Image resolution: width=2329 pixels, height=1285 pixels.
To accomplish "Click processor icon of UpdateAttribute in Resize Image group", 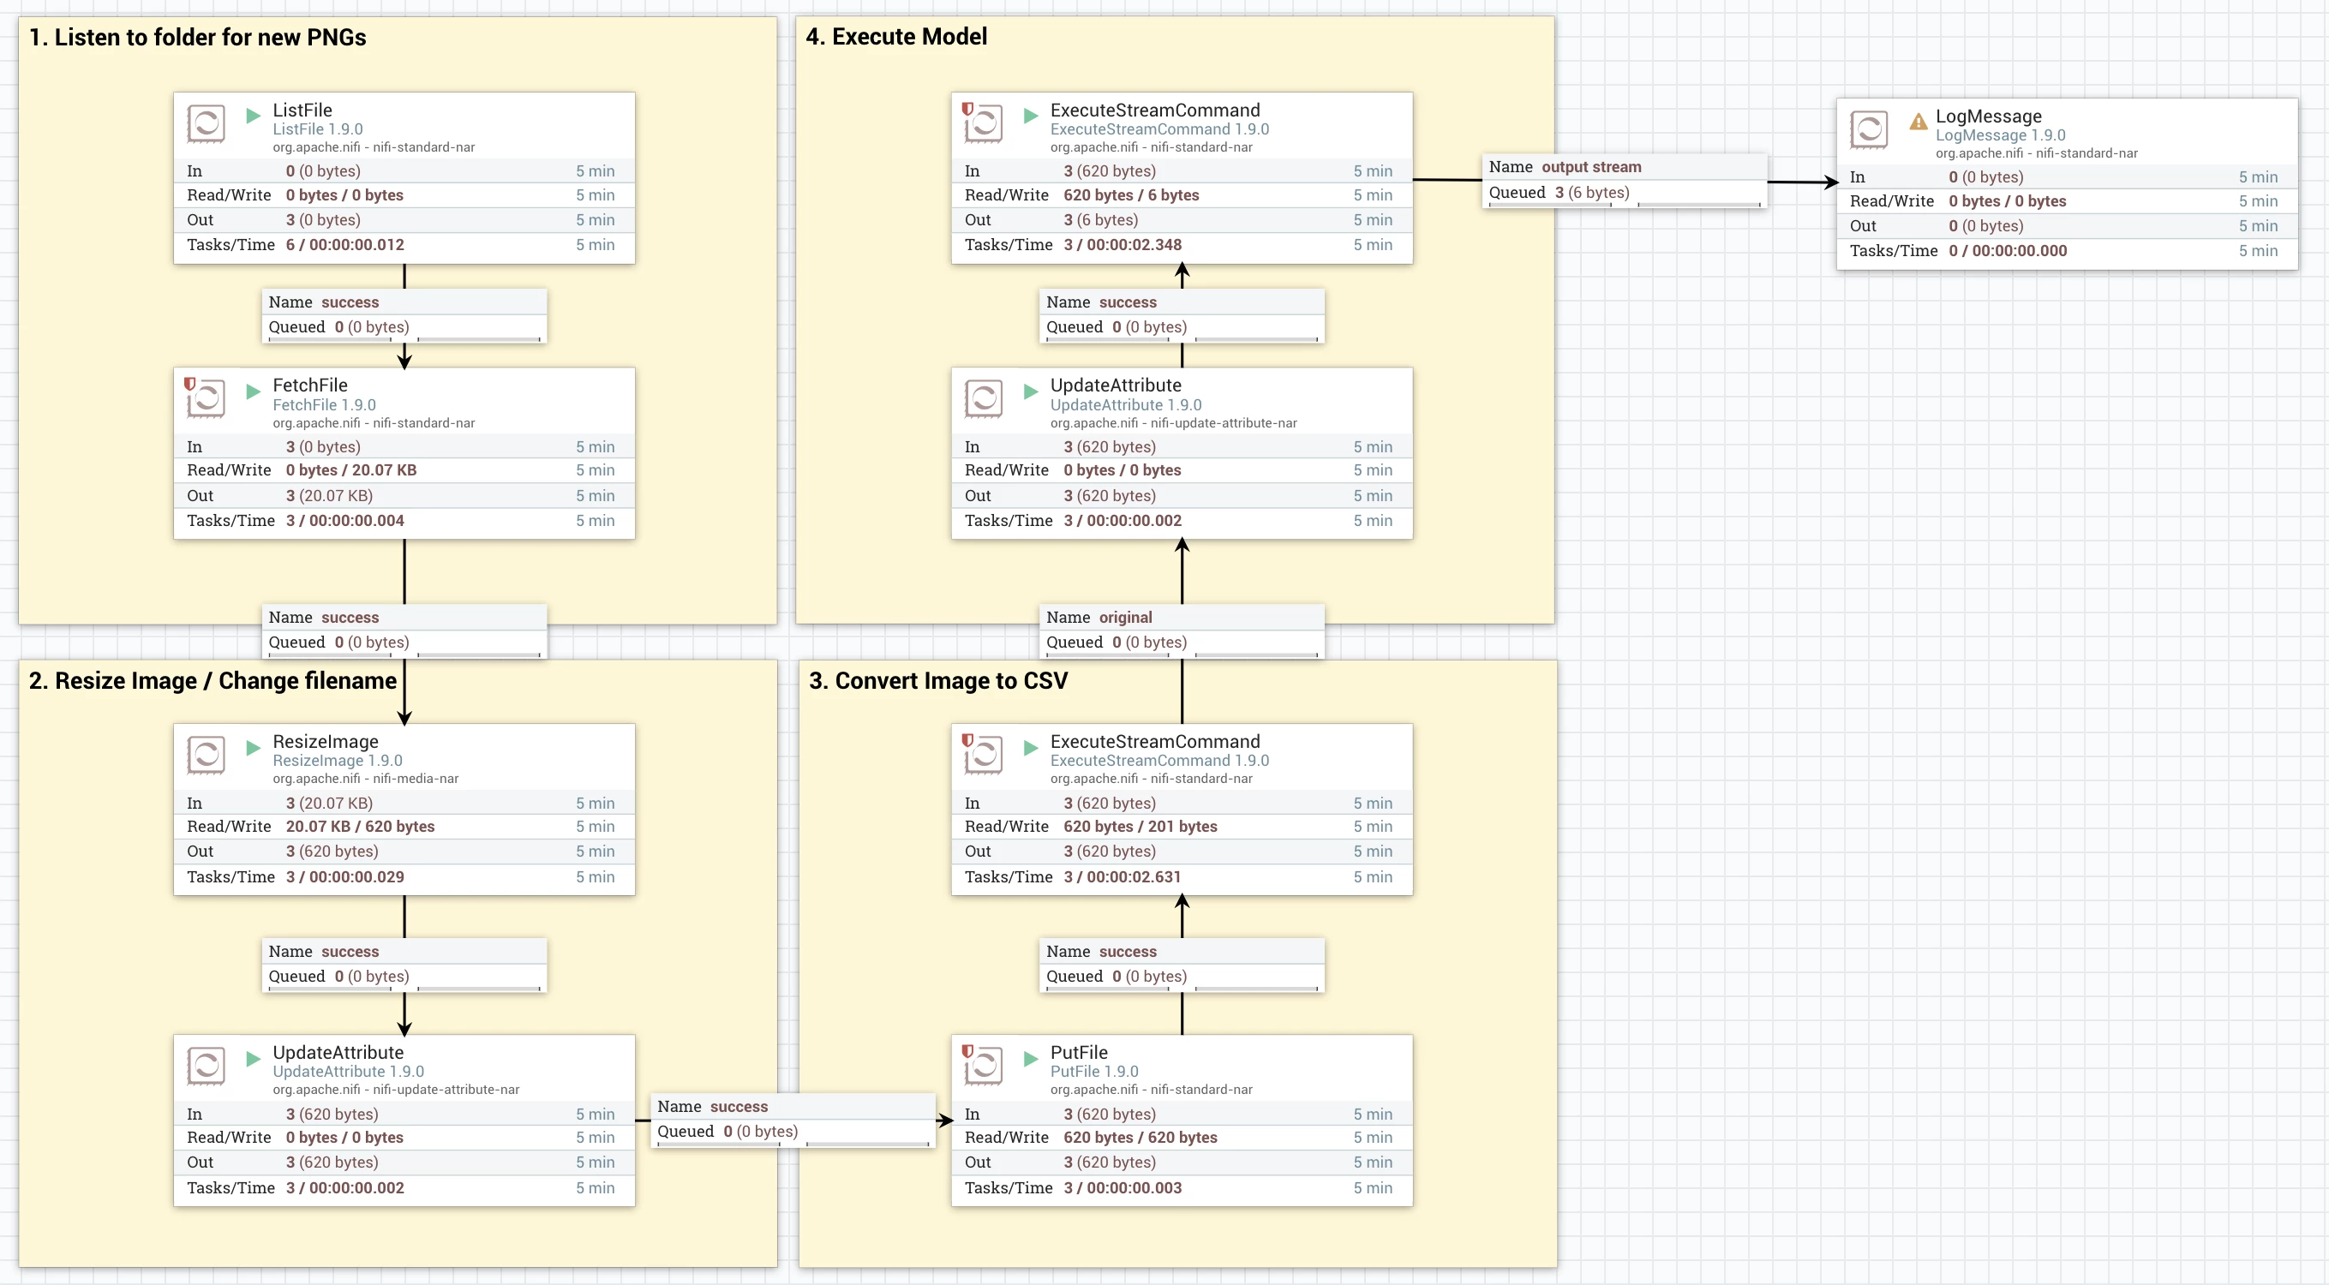I will [206, 1066].
